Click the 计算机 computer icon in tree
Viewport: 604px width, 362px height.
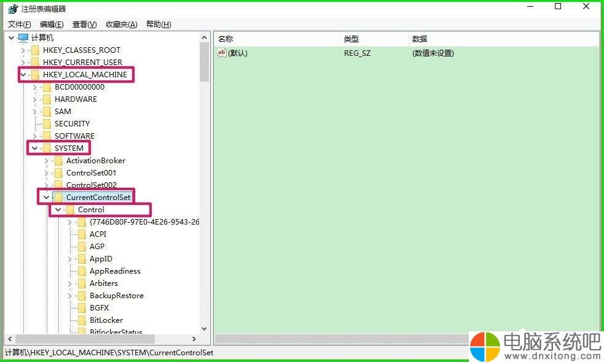click(x=23, y=37)
